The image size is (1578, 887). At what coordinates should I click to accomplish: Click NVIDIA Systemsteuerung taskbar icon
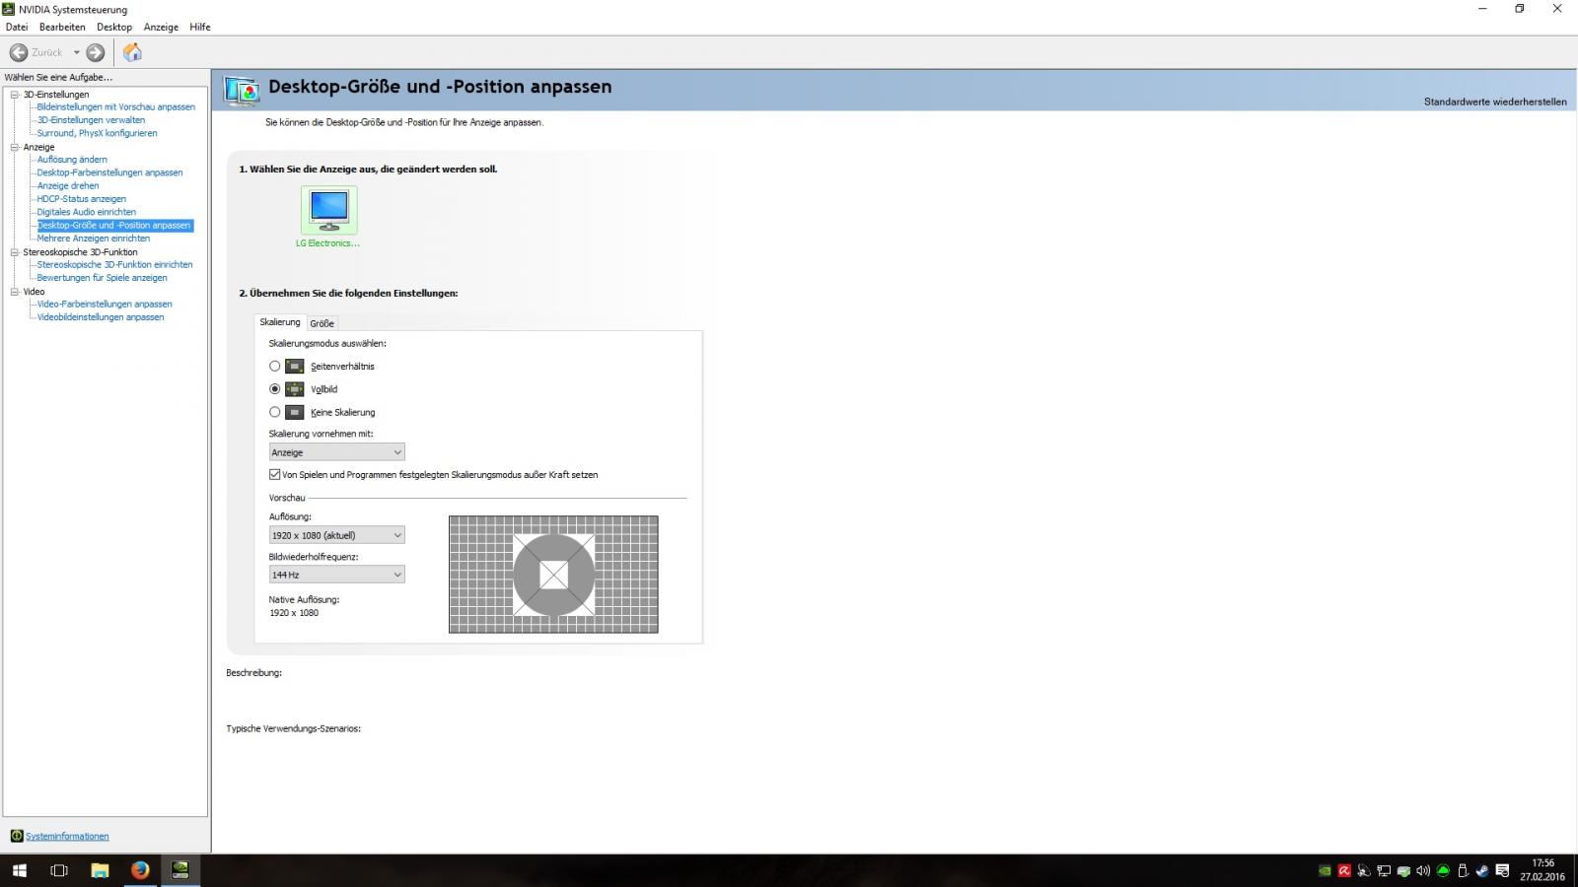(180, 870)
